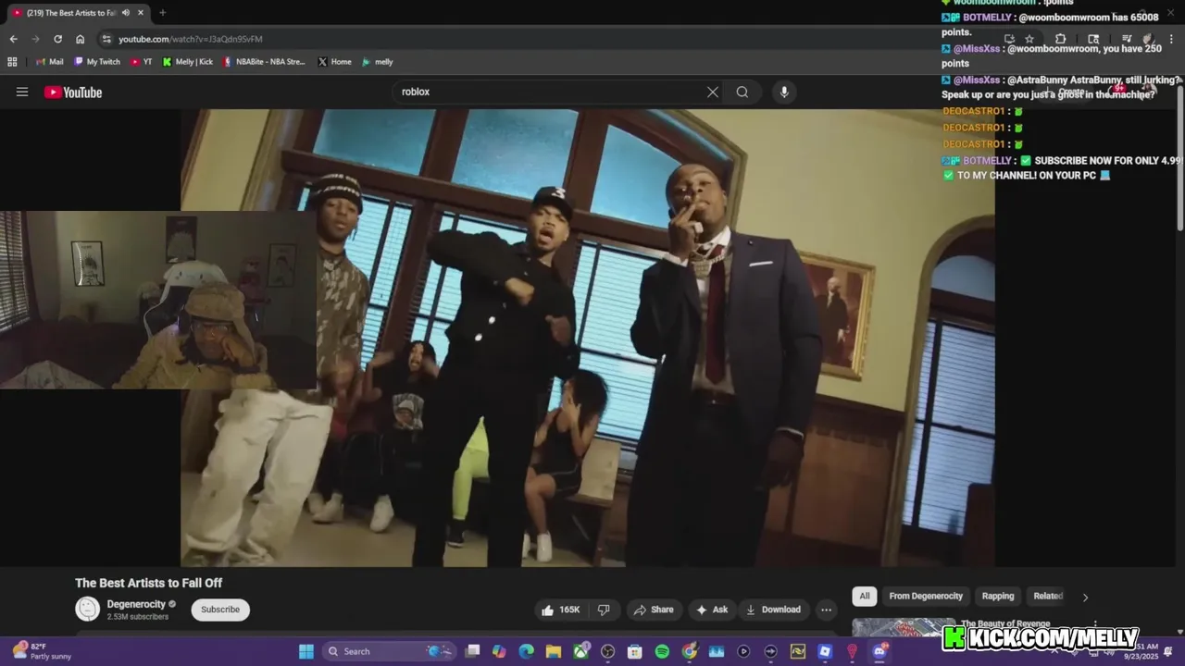
Task: Go to the YouTube home logo
Action: click(x=72, y=92)
